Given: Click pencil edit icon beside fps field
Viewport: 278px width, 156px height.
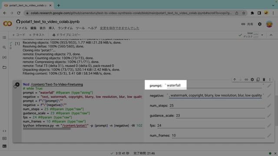Looking at the screenshot, I should point(269,126).
